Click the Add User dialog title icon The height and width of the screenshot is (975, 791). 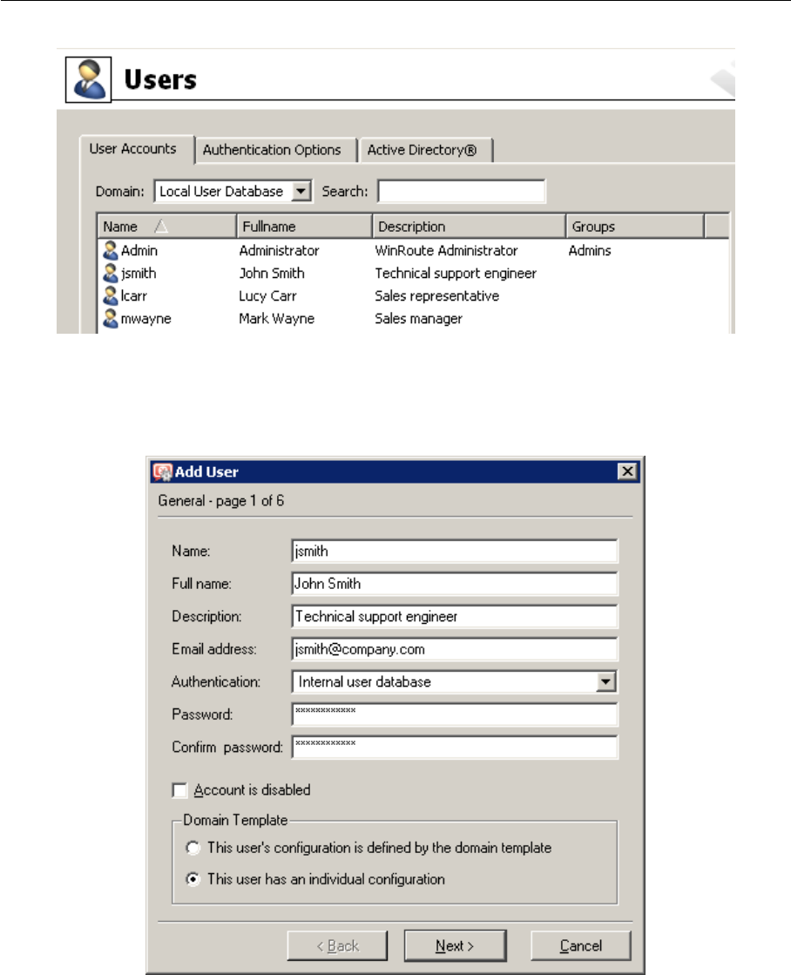pyautogui.click(x=162, y=472)
